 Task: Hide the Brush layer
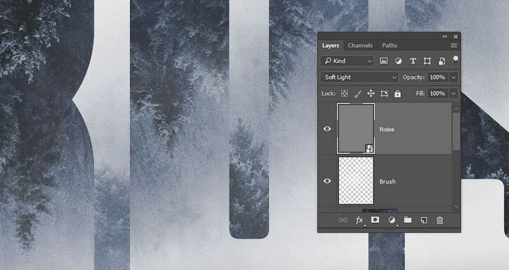coord(327,181)
